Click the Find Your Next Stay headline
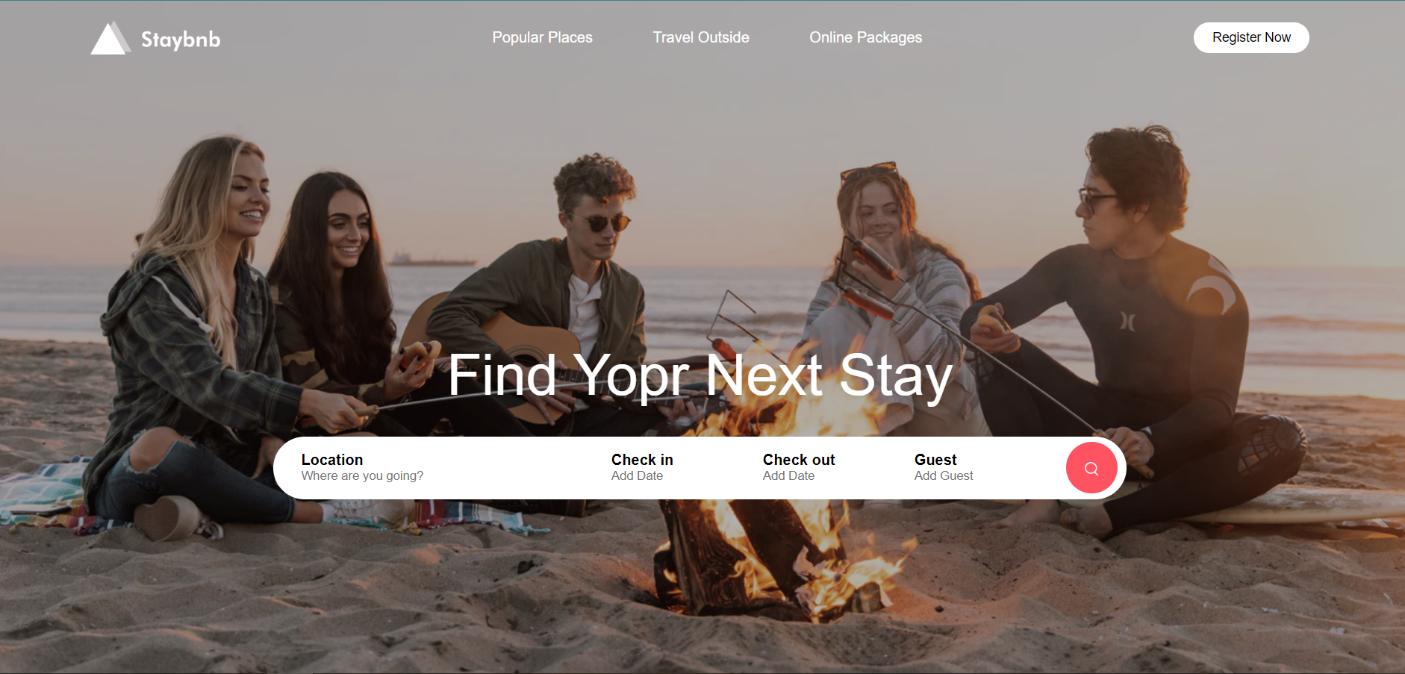Viewport: 1405px width, 674px height. click(700, 375)
